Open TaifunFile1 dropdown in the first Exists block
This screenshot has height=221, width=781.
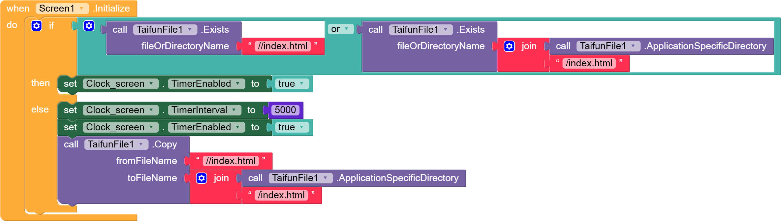coord(165,30)
